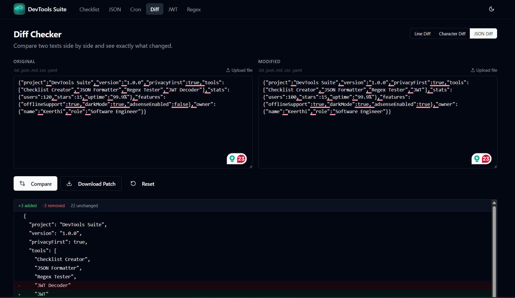515x298 pixels.
Task: Open grammar suggestions bulb in Modified box
Action: pos(477,159)
